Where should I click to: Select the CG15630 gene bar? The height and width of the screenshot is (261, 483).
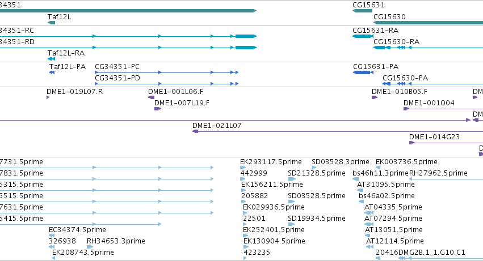click(428, 23)
